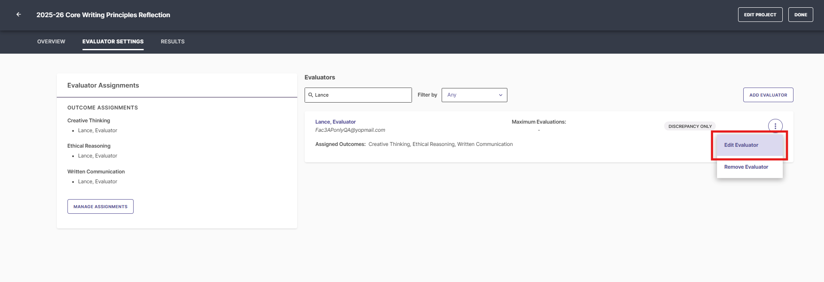The image size is (824, 282).
Task: Click the Add Evaluator button
Action: click(768, 95)
